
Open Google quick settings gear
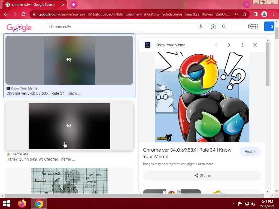pos(251,26)
